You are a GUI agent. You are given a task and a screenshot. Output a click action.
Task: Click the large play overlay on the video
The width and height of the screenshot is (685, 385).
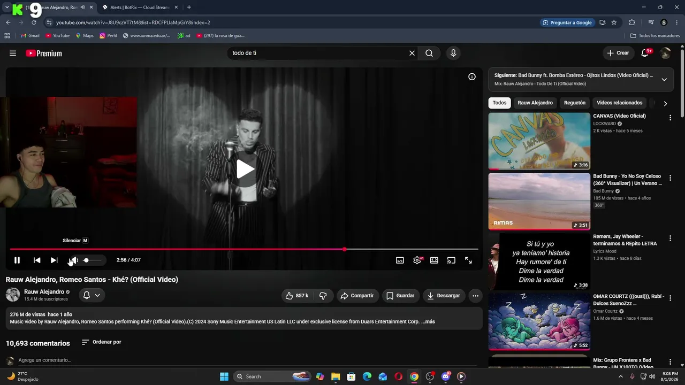(245, 169)
